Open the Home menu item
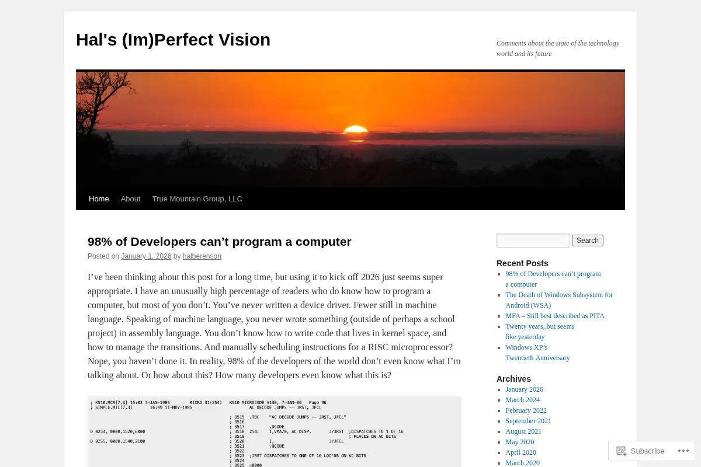 pyautogui.click(x=99, y=198)
